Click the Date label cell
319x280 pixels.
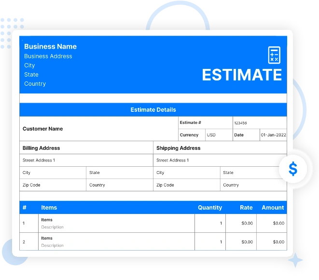coord(246,135)
